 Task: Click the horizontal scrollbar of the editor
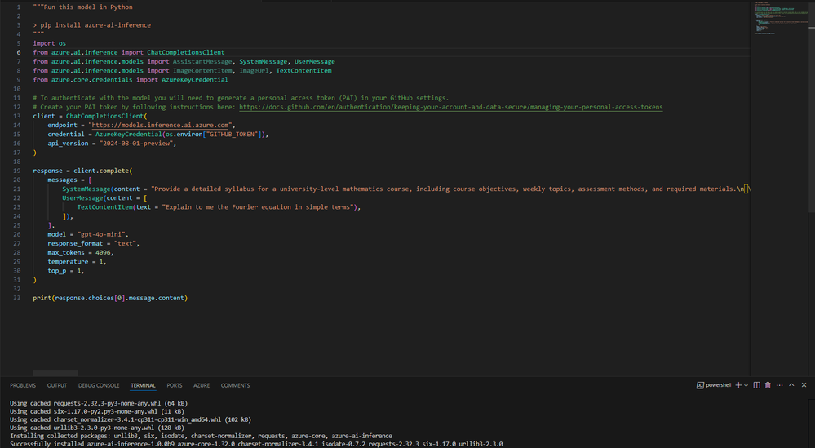point(55,373)
